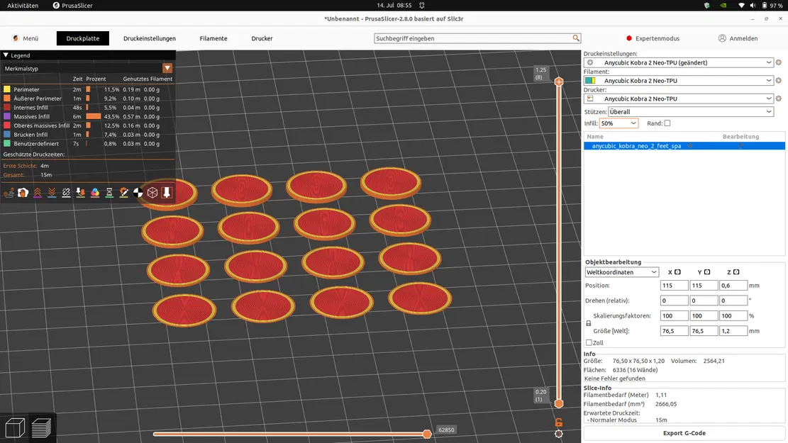This screenshot has height=443, width=788.
Task: Open filament settings gear icon
Action: (x=779, y=81)
